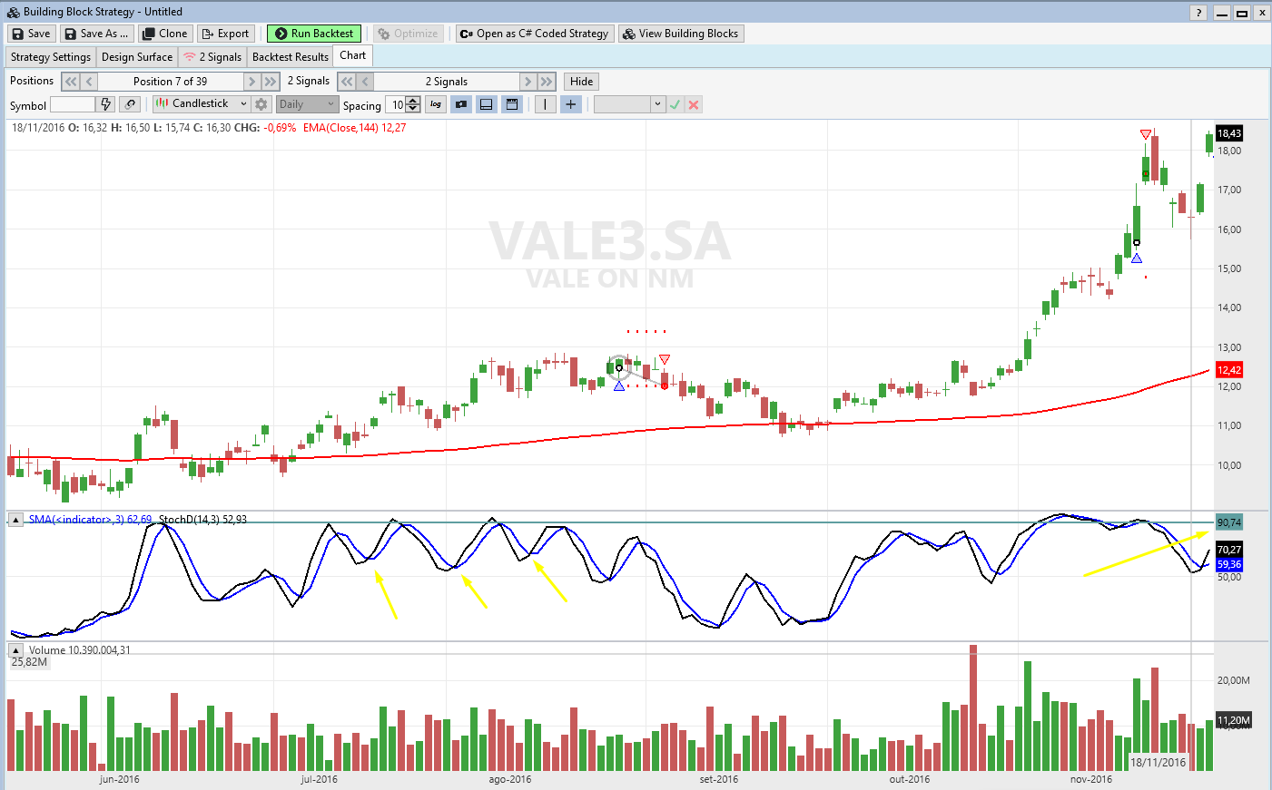Image resolution: width=1272 pixels, height=790 pixels.
Task: Click Save As button
Action: (x=96, y=34)
